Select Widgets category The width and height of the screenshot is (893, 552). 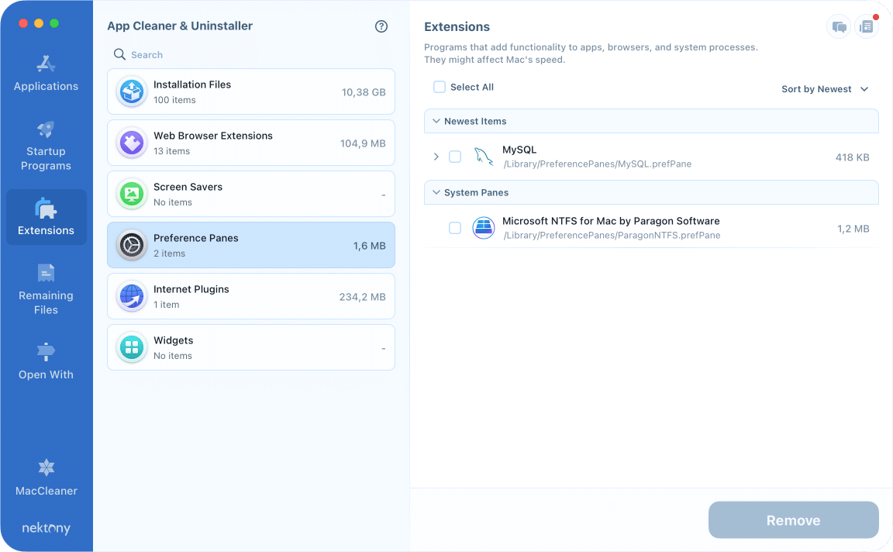tap(251, 347)
